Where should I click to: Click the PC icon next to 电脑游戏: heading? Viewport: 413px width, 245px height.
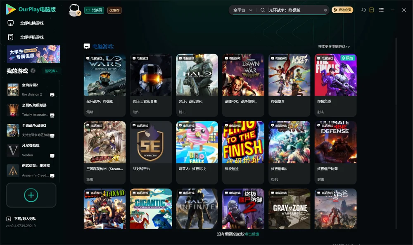pyautogui.click(x=87, y=46)
